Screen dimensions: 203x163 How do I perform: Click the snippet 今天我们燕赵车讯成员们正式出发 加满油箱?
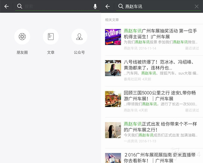[x=160, y=135]
